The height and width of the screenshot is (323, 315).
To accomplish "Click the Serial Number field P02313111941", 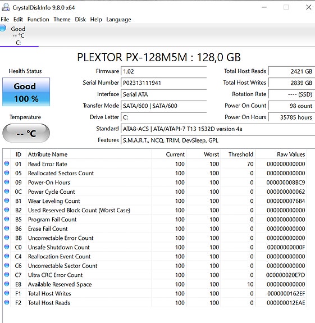I will [x=164, y=83].
